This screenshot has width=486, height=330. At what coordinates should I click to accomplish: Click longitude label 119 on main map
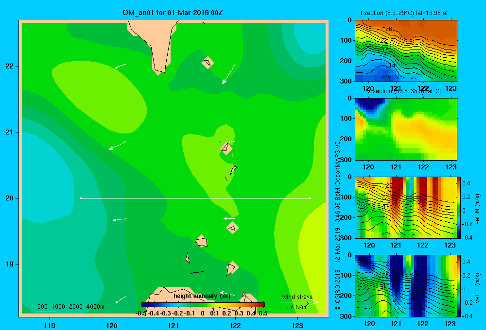coord(50,325)
